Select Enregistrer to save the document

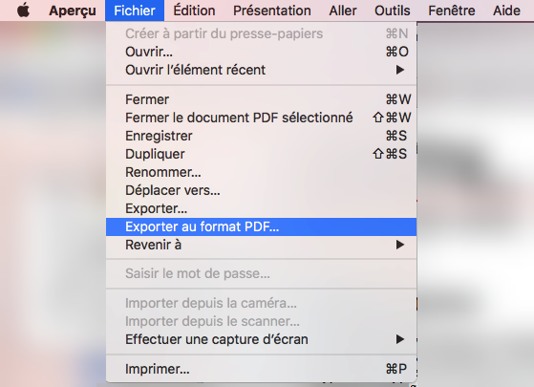point(261,136)
